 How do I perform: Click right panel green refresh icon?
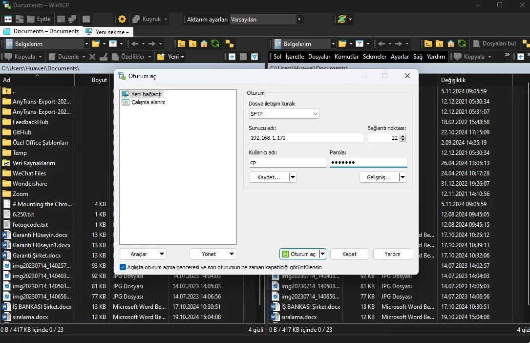click(462, 43)
